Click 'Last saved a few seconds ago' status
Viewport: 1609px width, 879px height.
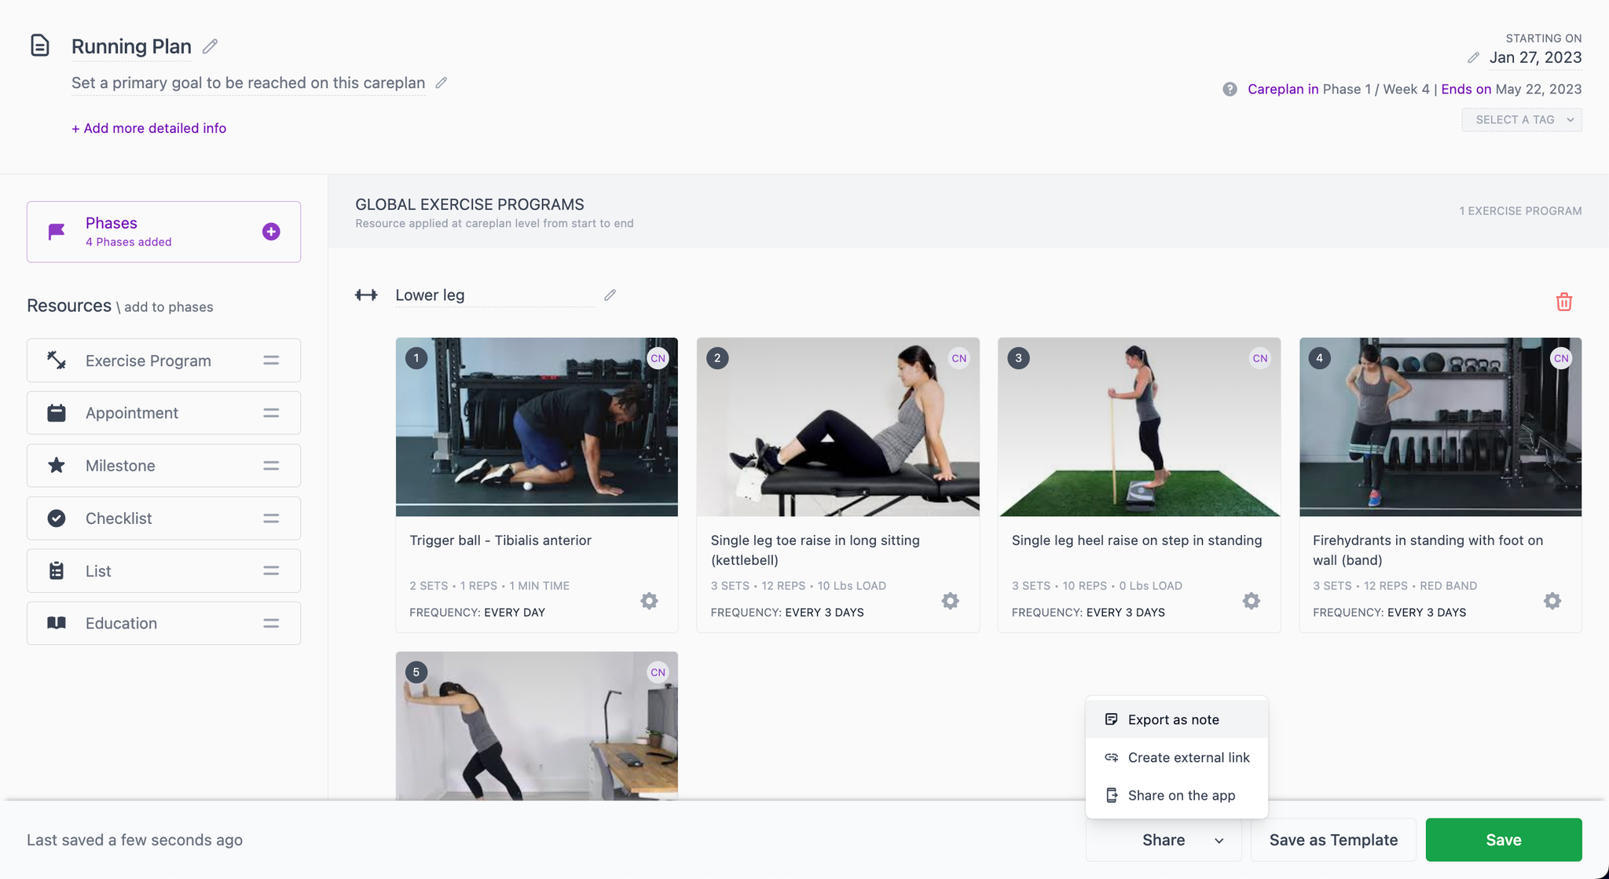[x=134, y=840]
